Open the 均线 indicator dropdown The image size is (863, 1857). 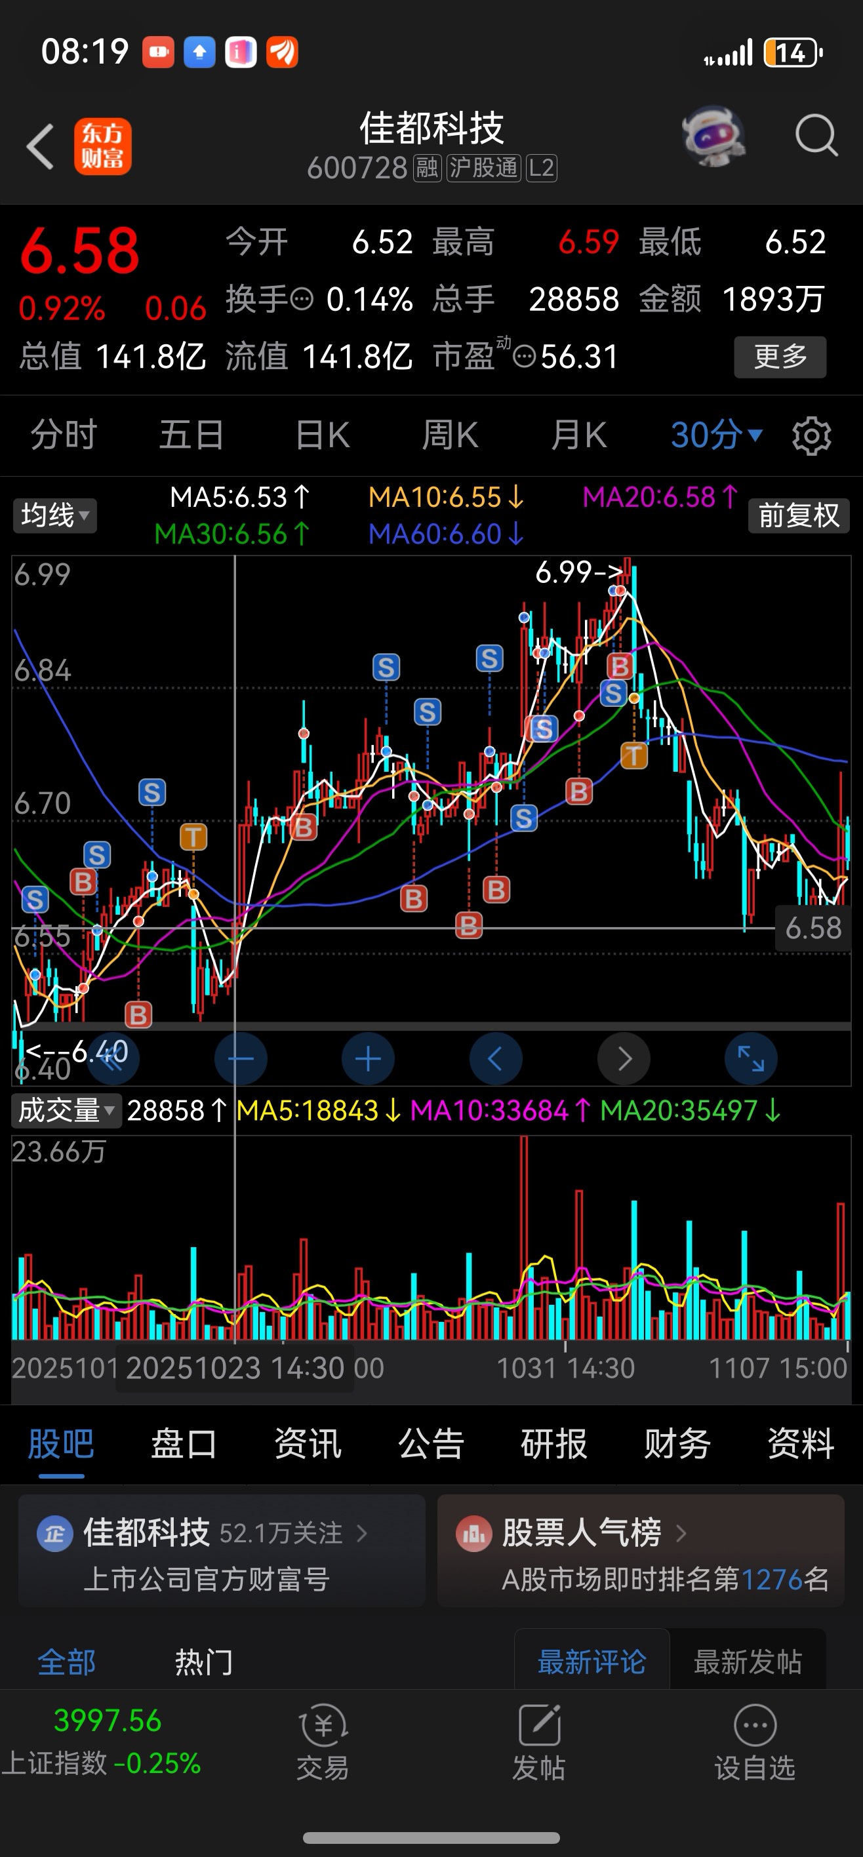click(x=55, y=515)
